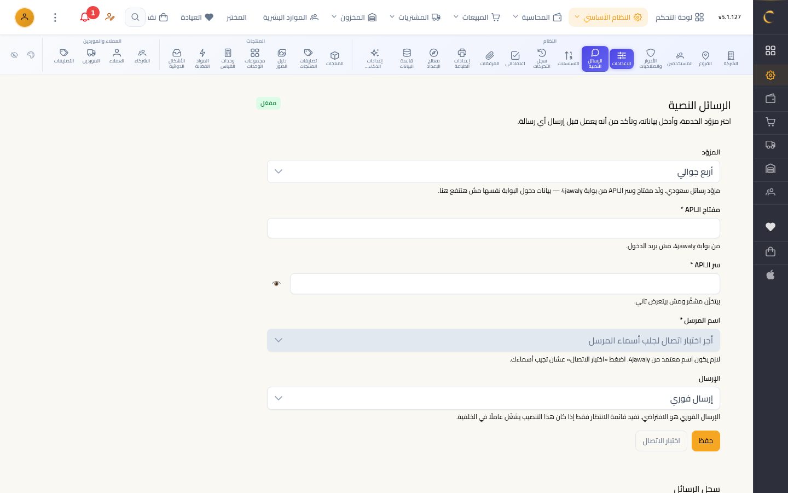Expand the المخزون inventory menu
The width and height of the screenshot is (788, 493).
click(x=354, y=17)
